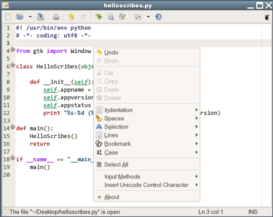Click __name__ on line 18
Image resolution: width=273 pixels, height=217 pixels.
[x=40, y=160]
